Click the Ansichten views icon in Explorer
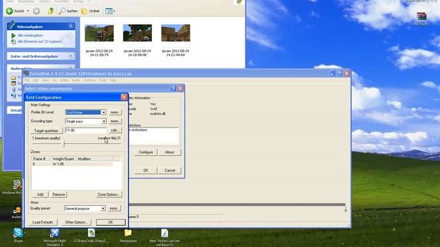This screenshot has width=440, height=247. (109, 11)
